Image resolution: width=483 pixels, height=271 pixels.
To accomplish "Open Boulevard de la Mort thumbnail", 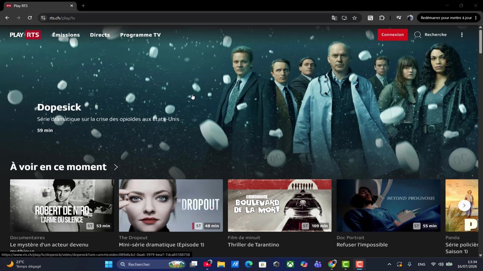I will (280, 206).
